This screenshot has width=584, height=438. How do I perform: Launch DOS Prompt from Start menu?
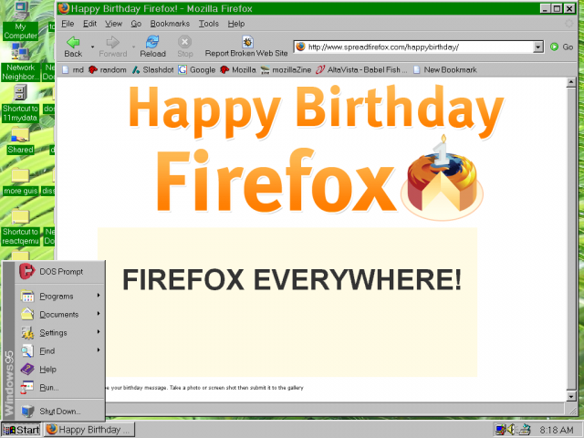(60, 271)
